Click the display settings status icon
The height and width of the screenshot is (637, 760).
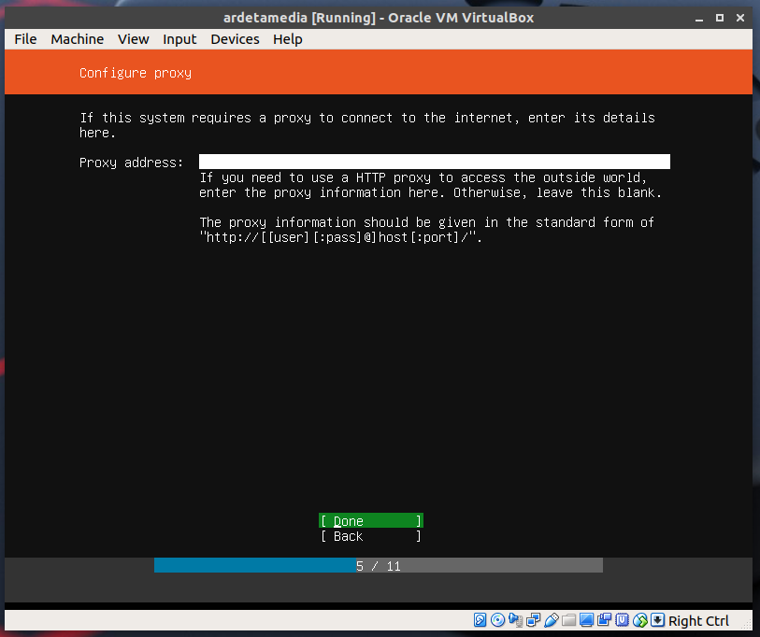pyautogui.click(x=587, y=620)
